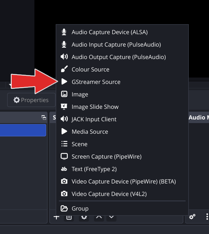Add Audio Output Capture (PulseAudio) source
Screen dimensions: 209x234
tap(122, 57)
